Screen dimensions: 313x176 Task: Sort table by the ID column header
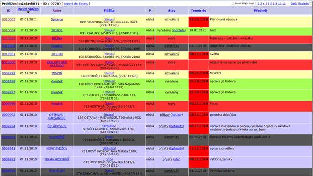click(9, 11)
